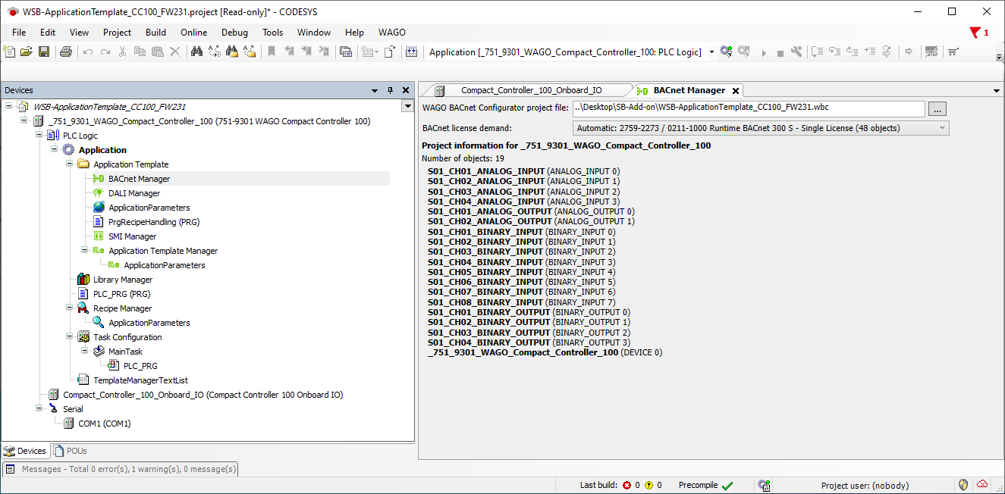The image size is (1005, 494).
Task: Click the Start play icon in the toolbar
Action: click(x=764, y=52)
